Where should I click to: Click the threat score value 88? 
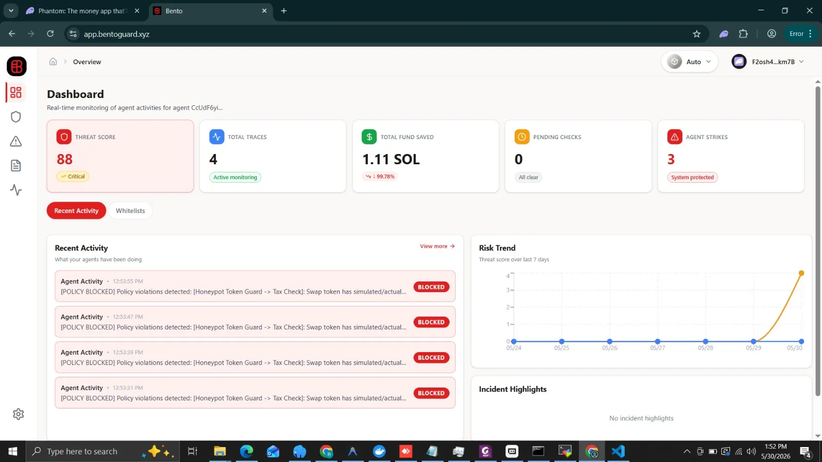(x=65, y=160)
